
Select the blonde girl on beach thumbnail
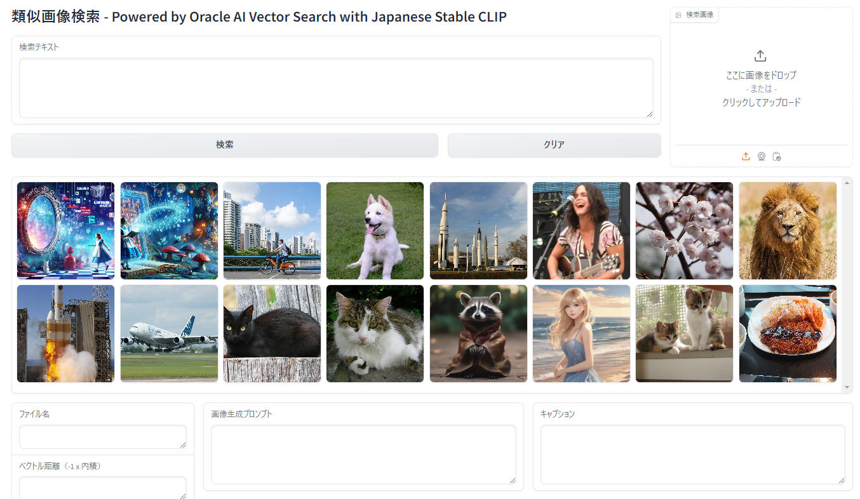[581, 333]
